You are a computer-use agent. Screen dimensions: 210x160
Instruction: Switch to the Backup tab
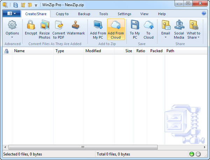pyautogui.click(x=84, y=14)
